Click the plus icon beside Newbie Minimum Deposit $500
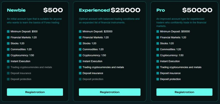 point(8,32)
